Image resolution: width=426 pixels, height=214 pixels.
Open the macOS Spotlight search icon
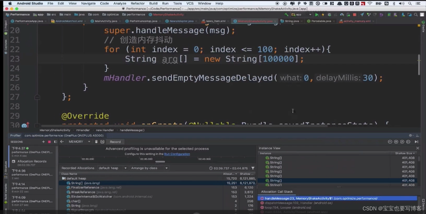click(410, 3)
